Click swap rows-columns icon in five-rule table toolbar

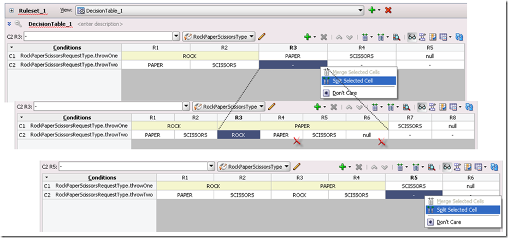422,37
